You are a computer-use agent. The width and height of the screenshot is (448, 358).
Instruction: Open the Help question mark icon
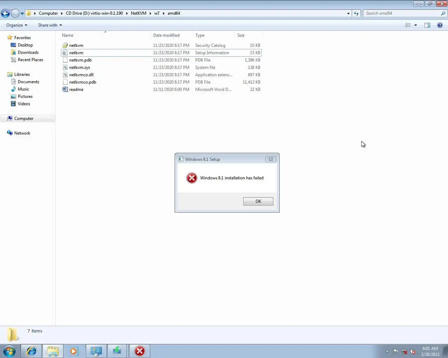point(440,25)
